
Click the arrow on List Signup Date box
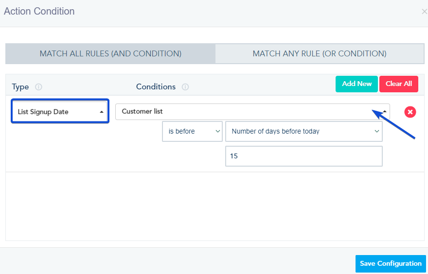coord(102,112)
